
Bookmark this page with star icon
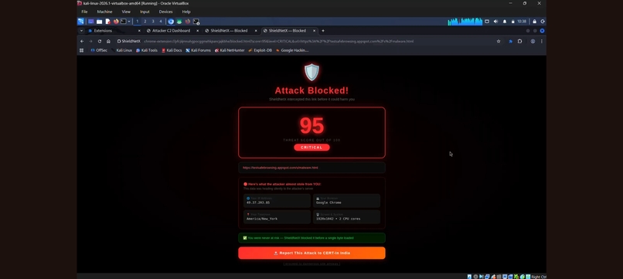(499, 41)
